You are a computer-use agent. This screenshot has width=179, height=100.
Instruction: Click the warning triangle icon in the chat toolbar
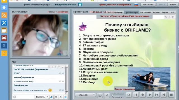coord(53,67)
